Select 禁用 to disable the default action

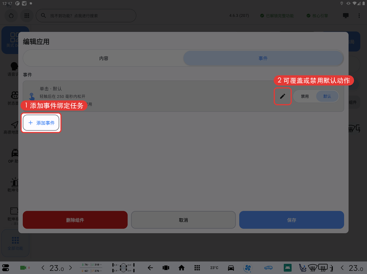[305, 96]
